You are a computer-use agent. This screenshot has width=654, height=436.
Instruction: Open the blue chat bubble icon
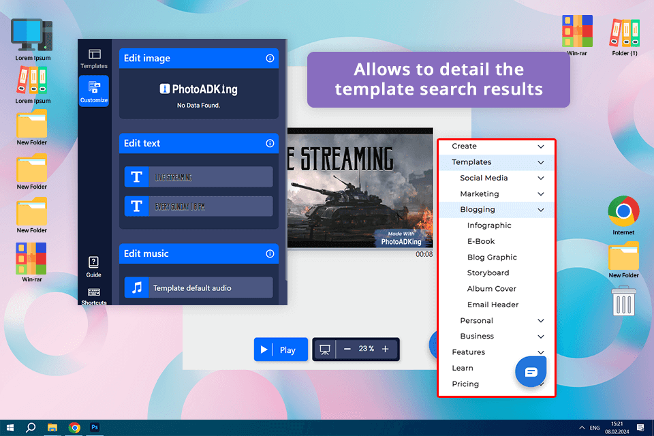pos(531,372)
